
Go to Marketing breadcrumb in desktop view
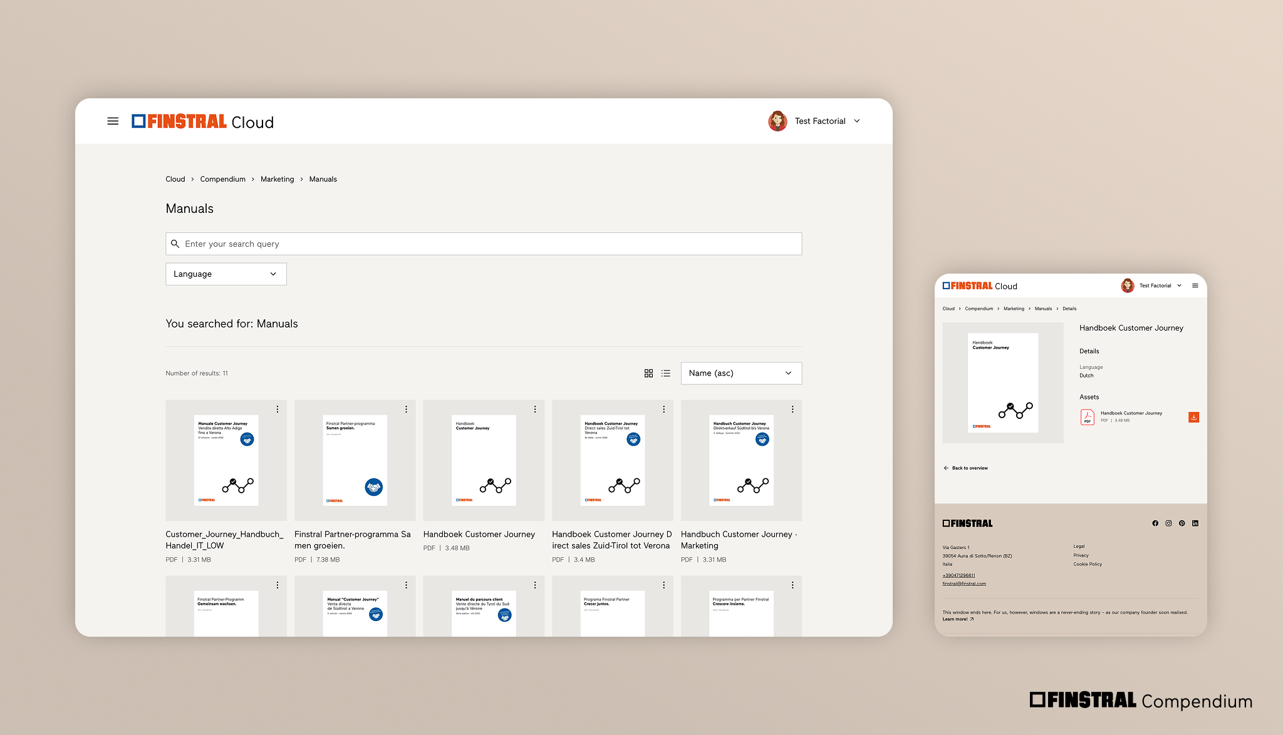[x=278, y=179]
